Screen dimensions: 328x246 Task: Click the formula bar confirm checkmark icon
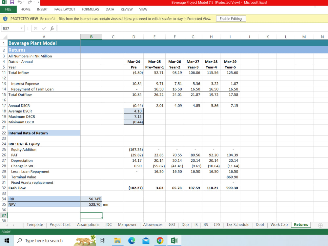pos(44,28)
